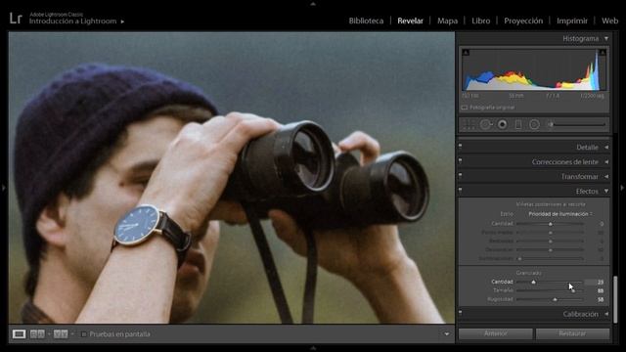626x352 pixels.
Task: Click the Lr application logo
Action: (16, 18)
